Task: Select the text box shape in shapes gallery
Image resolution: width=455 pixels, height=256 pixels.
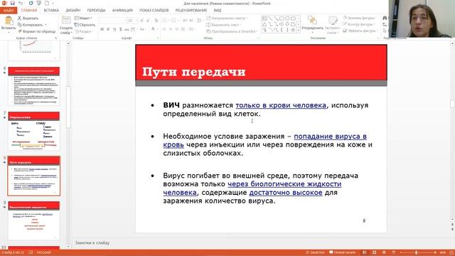Action: [264, 18]
